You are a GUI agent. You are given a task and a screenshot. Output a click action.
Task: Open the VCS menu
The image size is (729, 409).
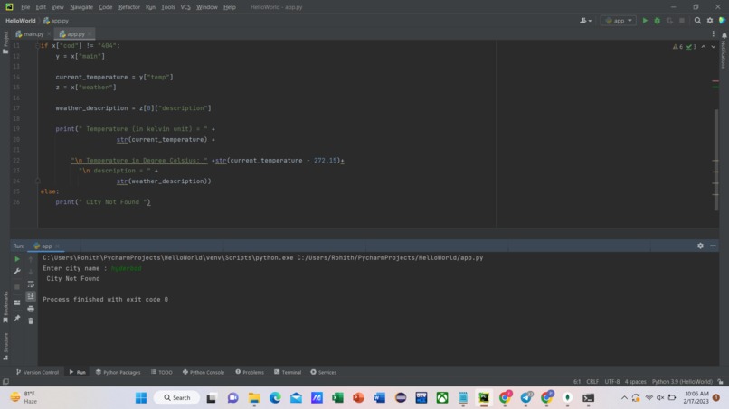[185, 7]
